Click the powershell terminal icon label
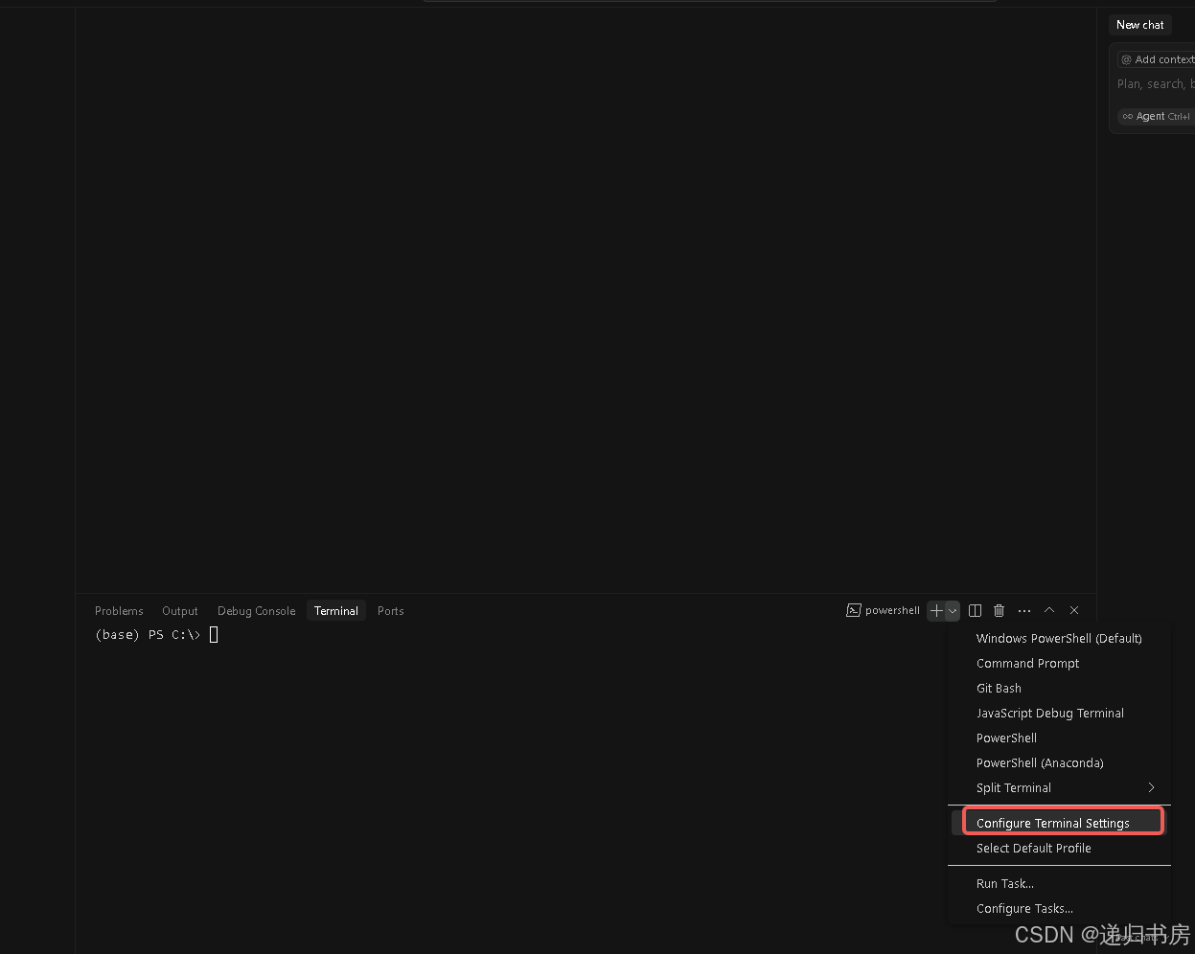1195x954 pixels. point(883,610)
